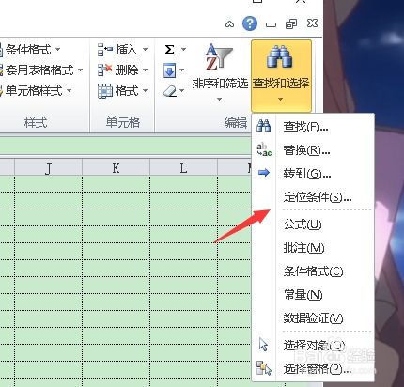
Task: Click the ab-ac replace icon
Action: tap(264, 149)
